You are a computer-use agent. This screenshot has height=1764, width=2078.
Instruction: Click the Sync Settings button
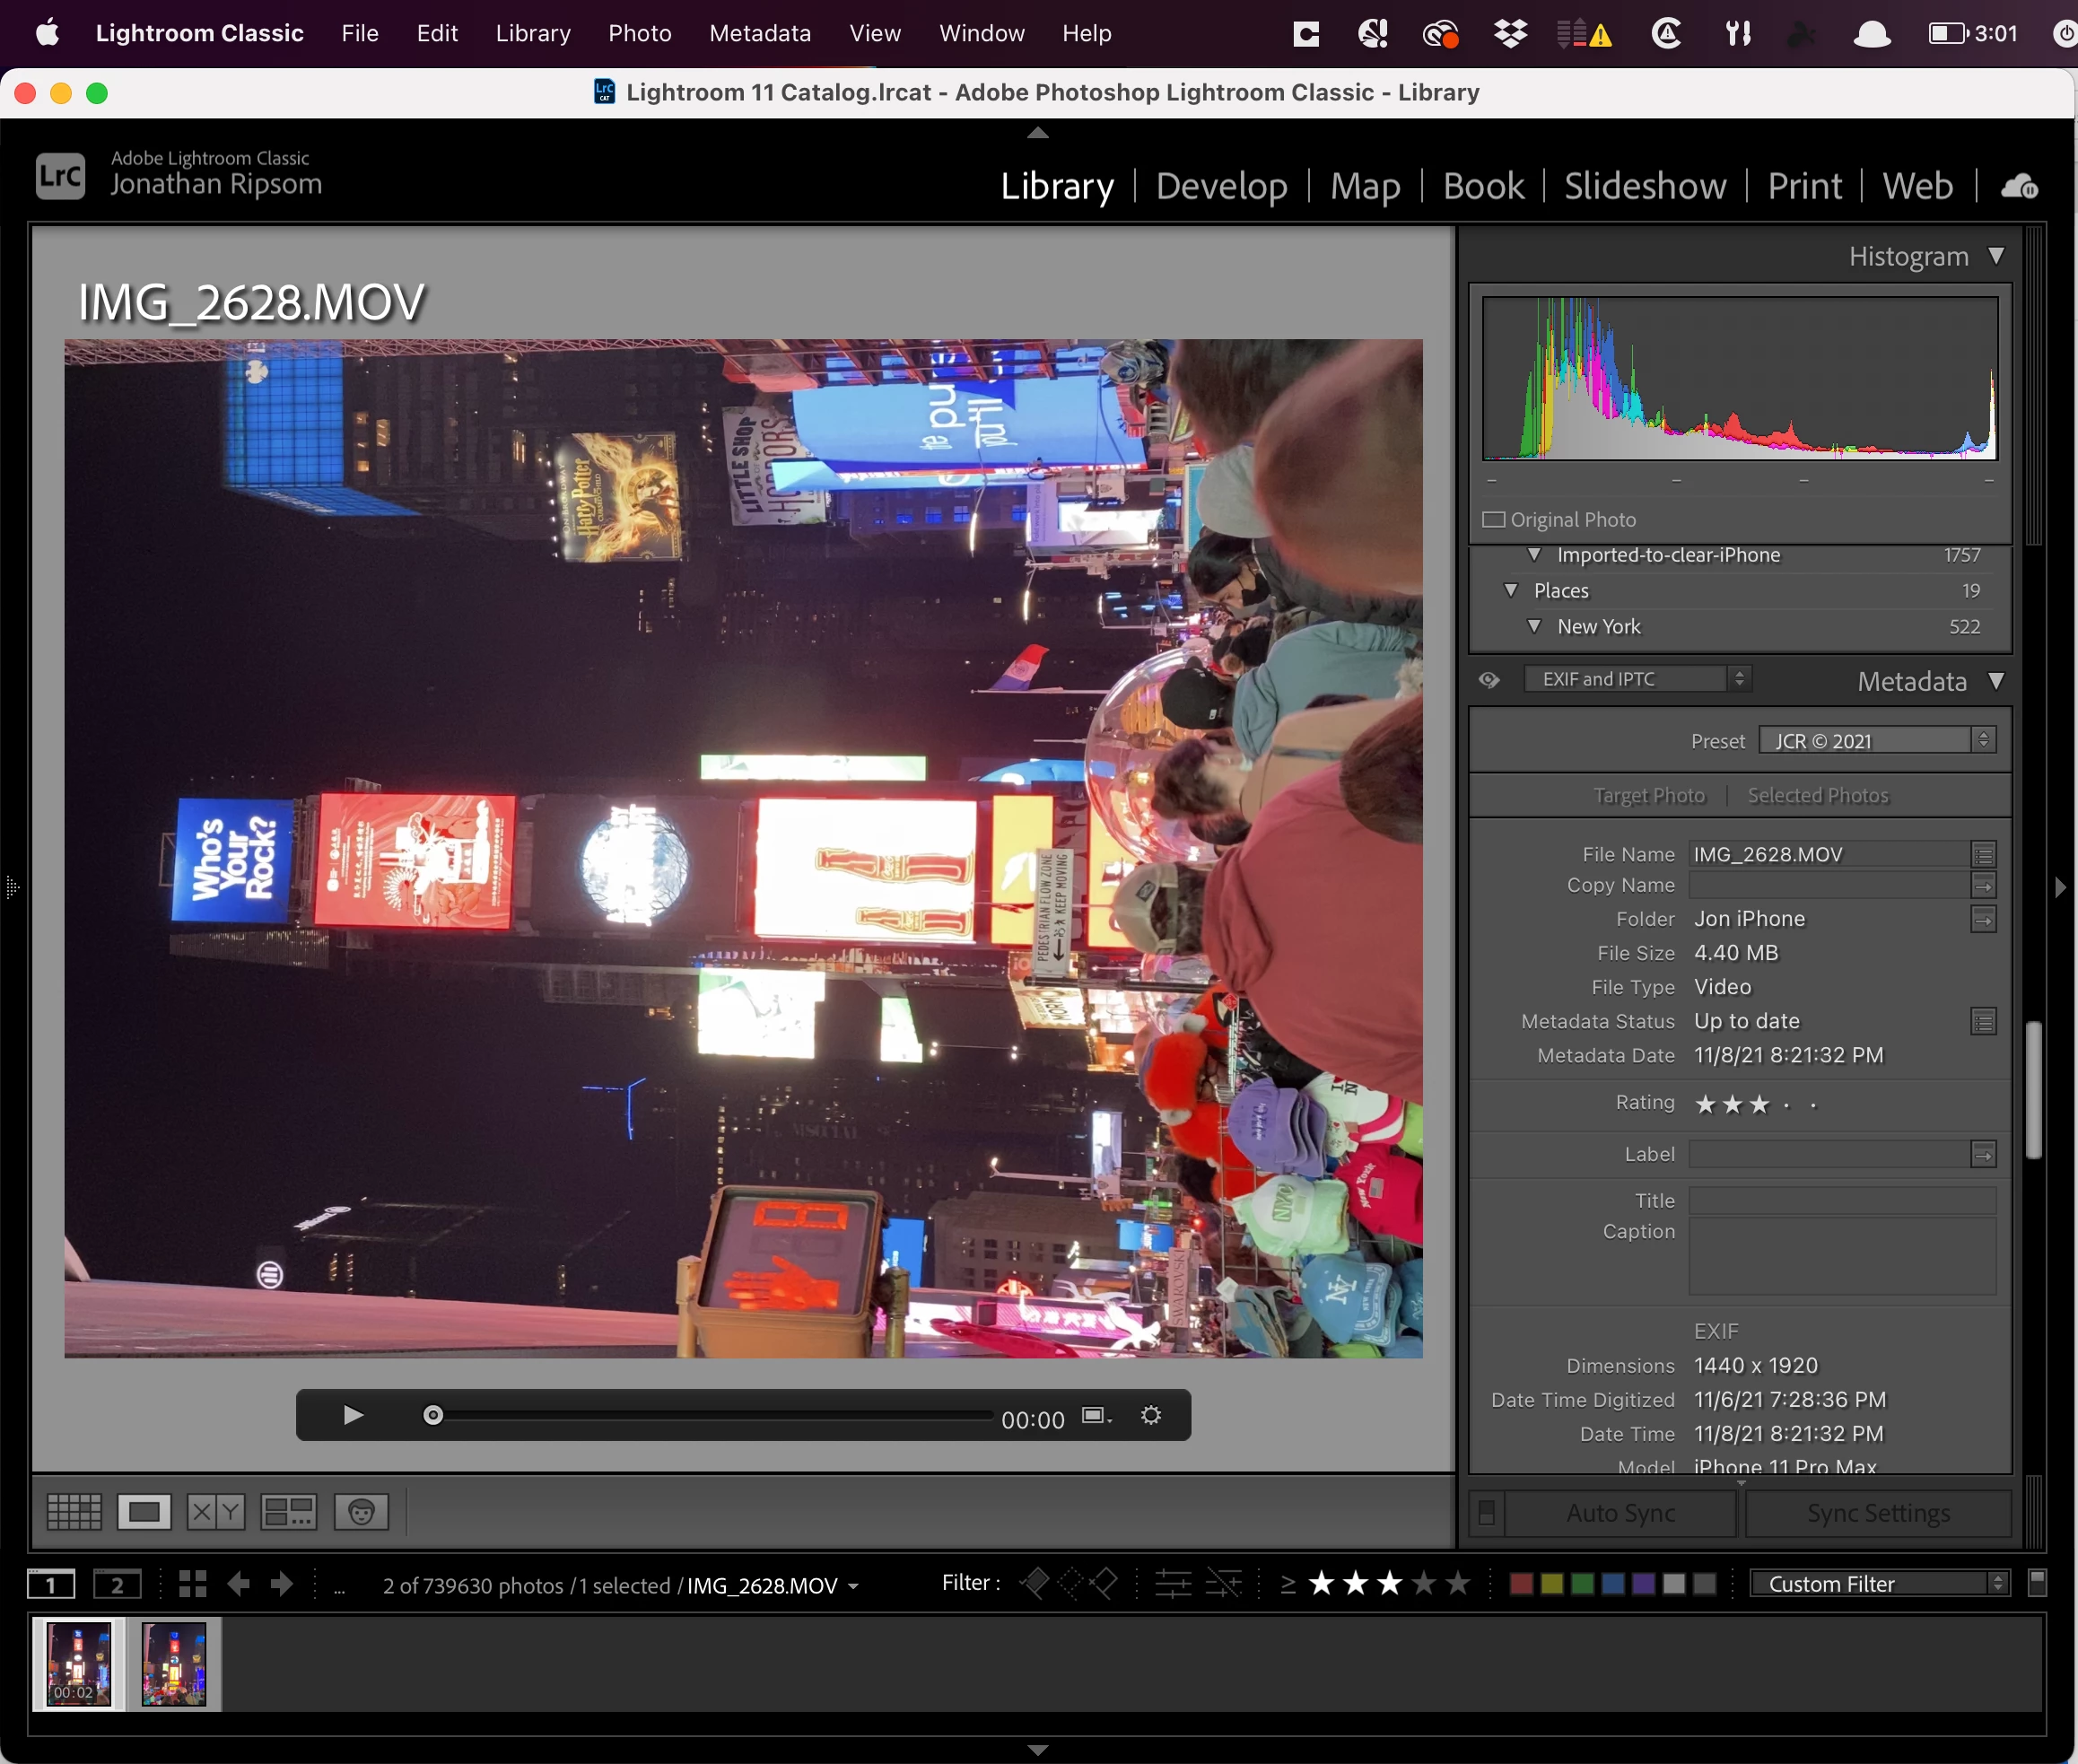[1877, 1514]
